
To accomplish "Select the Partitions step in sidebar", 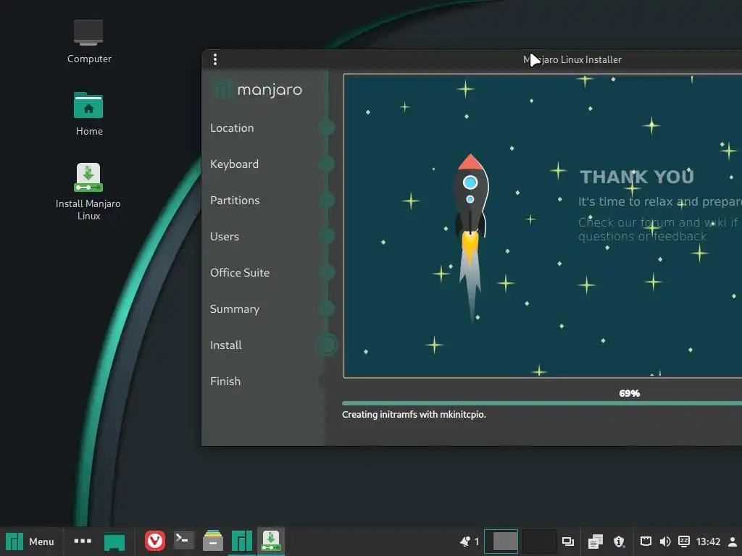I will tap(235, 201).
